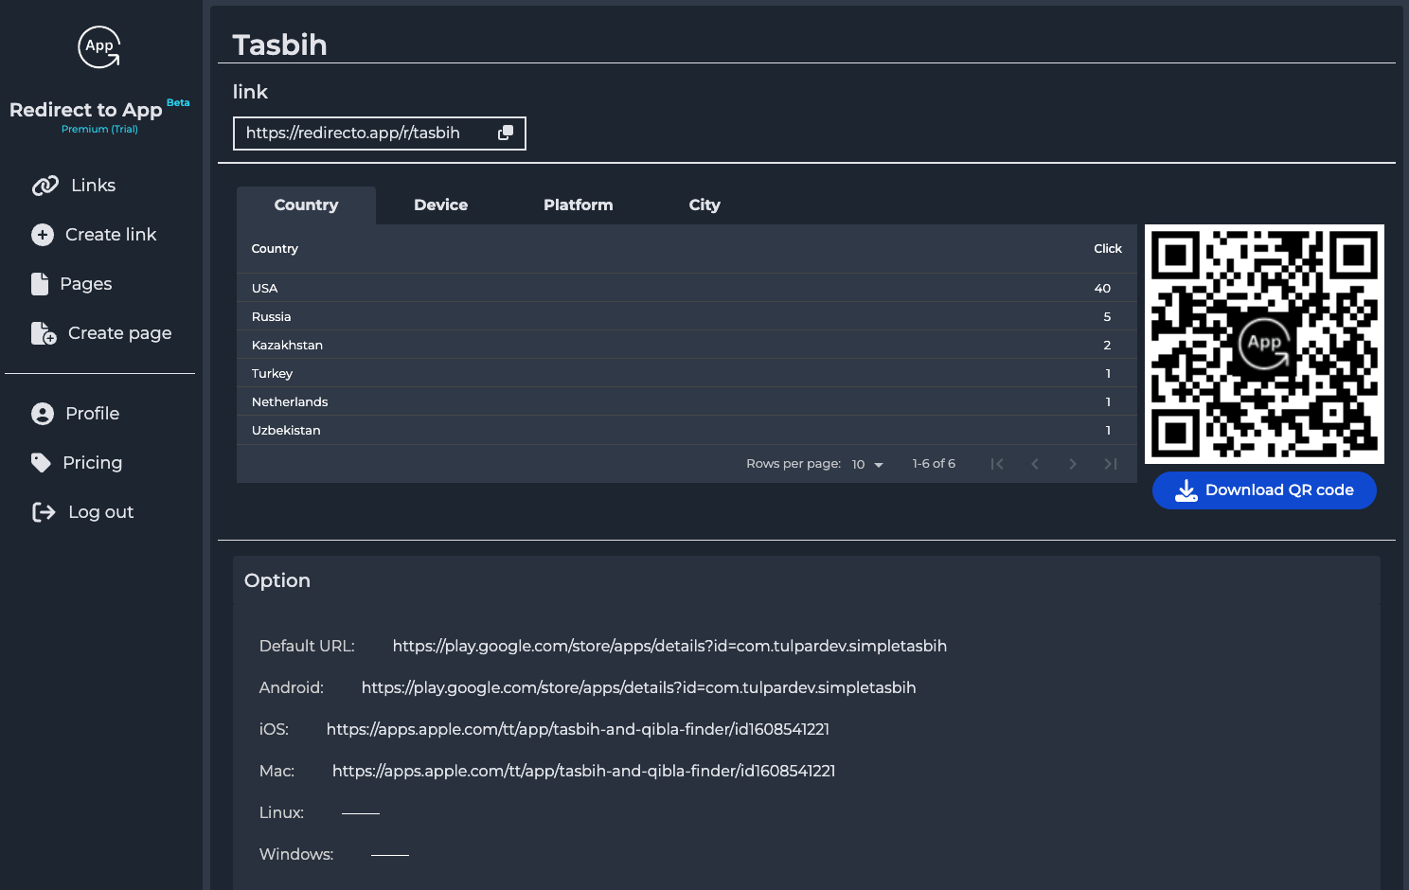This screenshot has width=1409, height=890.
Task: Click the download icon on QR button
Action: pos(1186,490)
